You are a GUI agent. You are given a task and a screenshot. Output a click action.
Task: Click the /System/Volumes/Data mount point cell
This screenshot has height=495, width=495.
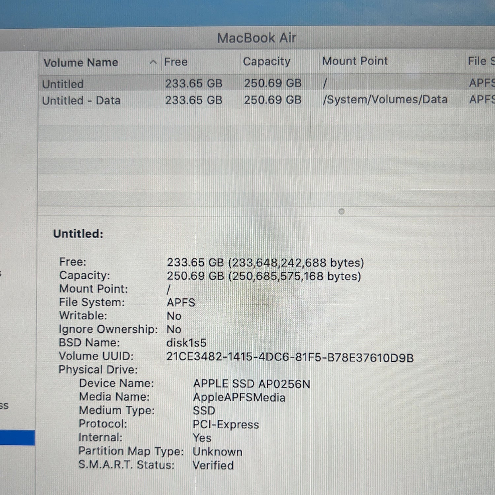[x=385, y=99]
